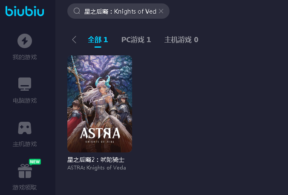
Task: Switch to the PC游戏 1 tab
Action: (x=136, y=40)
